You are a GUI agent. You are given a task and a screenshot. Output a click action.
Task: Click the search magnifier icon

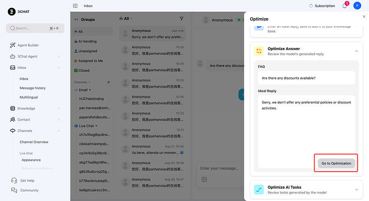[x=12, y=28]
